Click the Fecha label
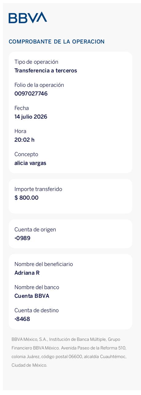 tap(22, 108)
